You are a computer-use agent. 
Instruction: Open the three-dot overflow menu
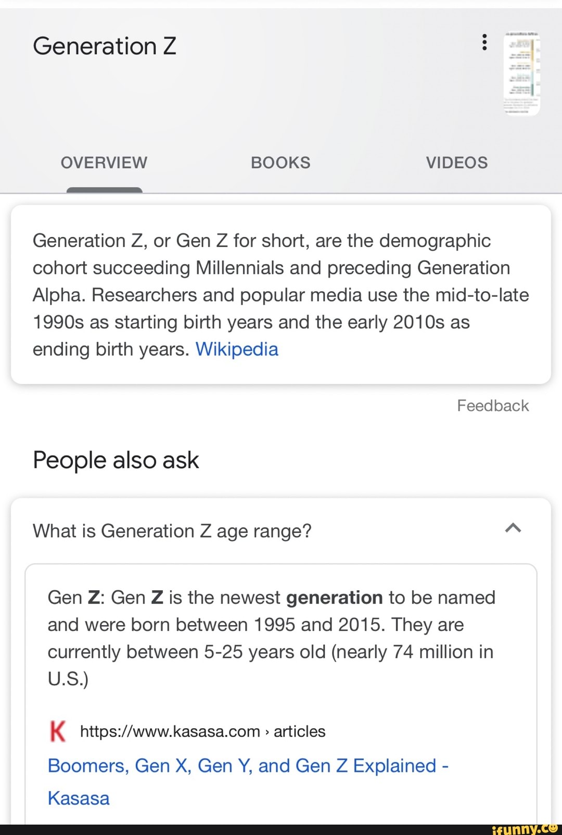(484, 43)
